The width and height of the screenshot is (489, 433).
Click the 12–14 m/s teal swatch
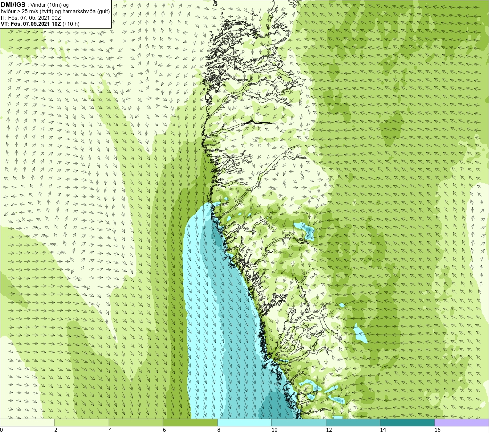(353, 422)
